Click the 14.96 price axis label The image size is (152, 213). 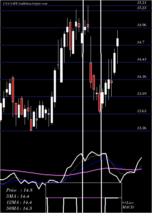pyautogui.click(x=142, y=25)
